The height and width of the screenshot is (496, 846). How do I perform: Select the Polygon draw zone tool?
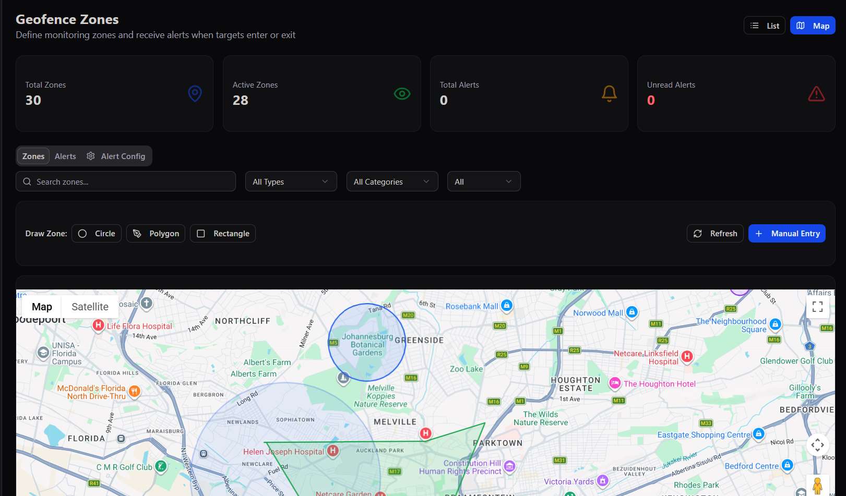click(156, 234)
